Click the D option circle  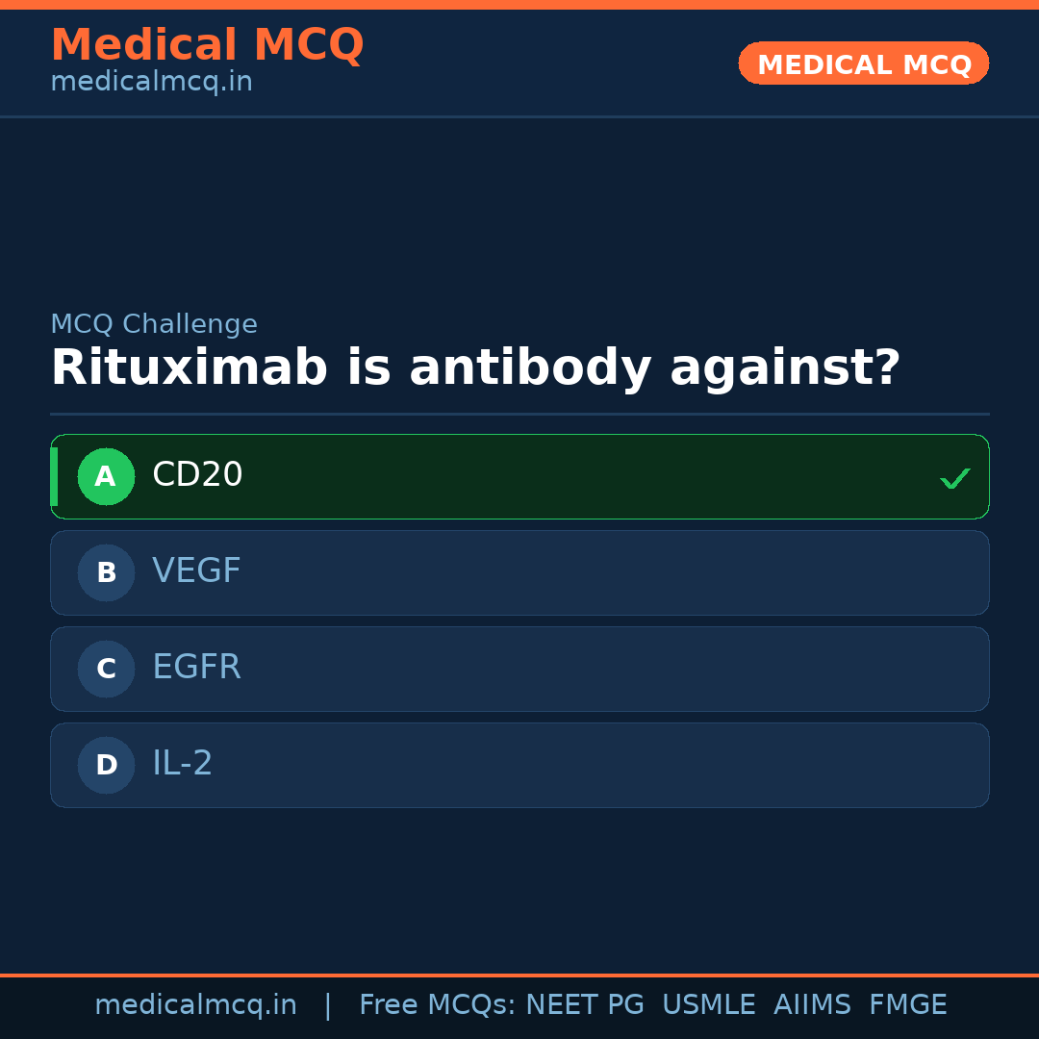point(106,765)
